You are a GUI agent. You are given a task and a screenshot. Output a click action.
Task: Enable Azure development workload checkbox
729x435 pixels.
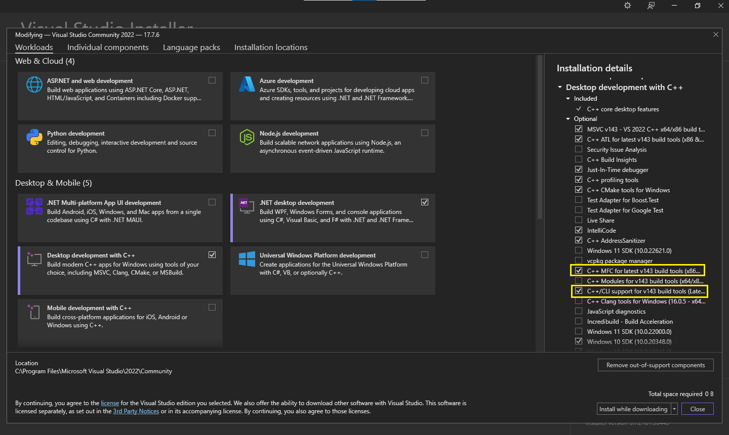[425, 80]
